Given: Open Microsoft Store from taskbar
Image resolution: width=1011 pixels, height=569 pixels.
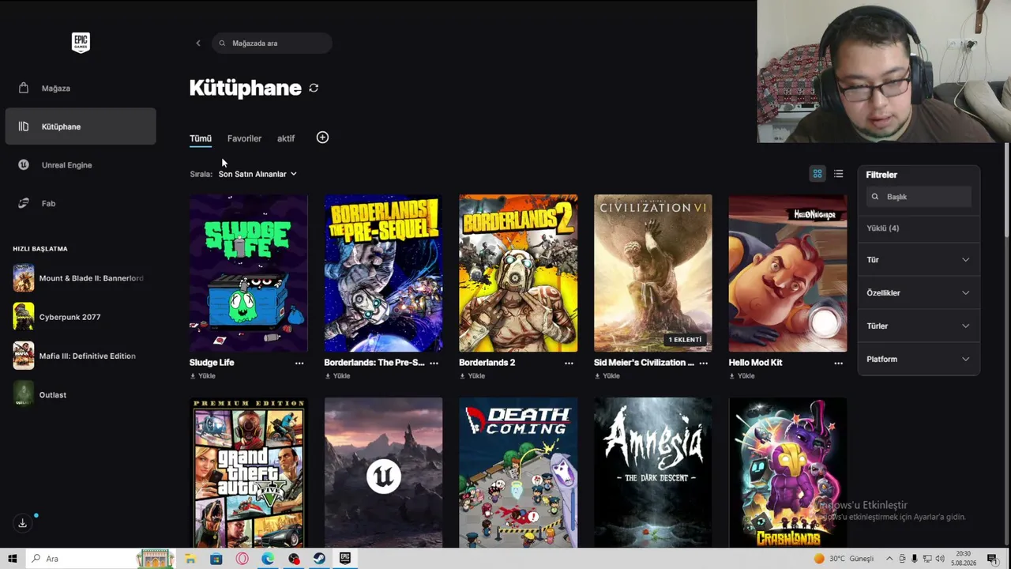Looking at the screenshot, I should 216,559.
